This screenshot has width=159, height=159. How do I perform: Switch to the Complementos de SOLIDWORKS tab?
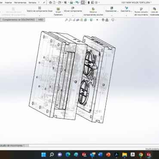point(18,20)
